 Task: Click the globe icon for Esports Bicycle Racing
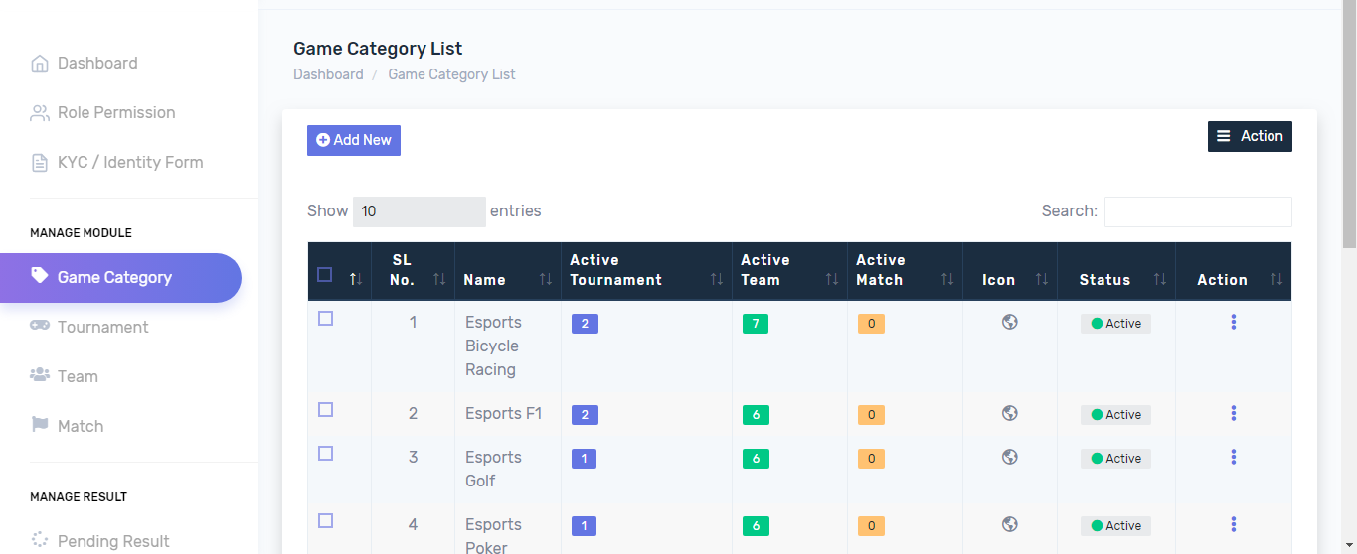(x=1009, y=322)
